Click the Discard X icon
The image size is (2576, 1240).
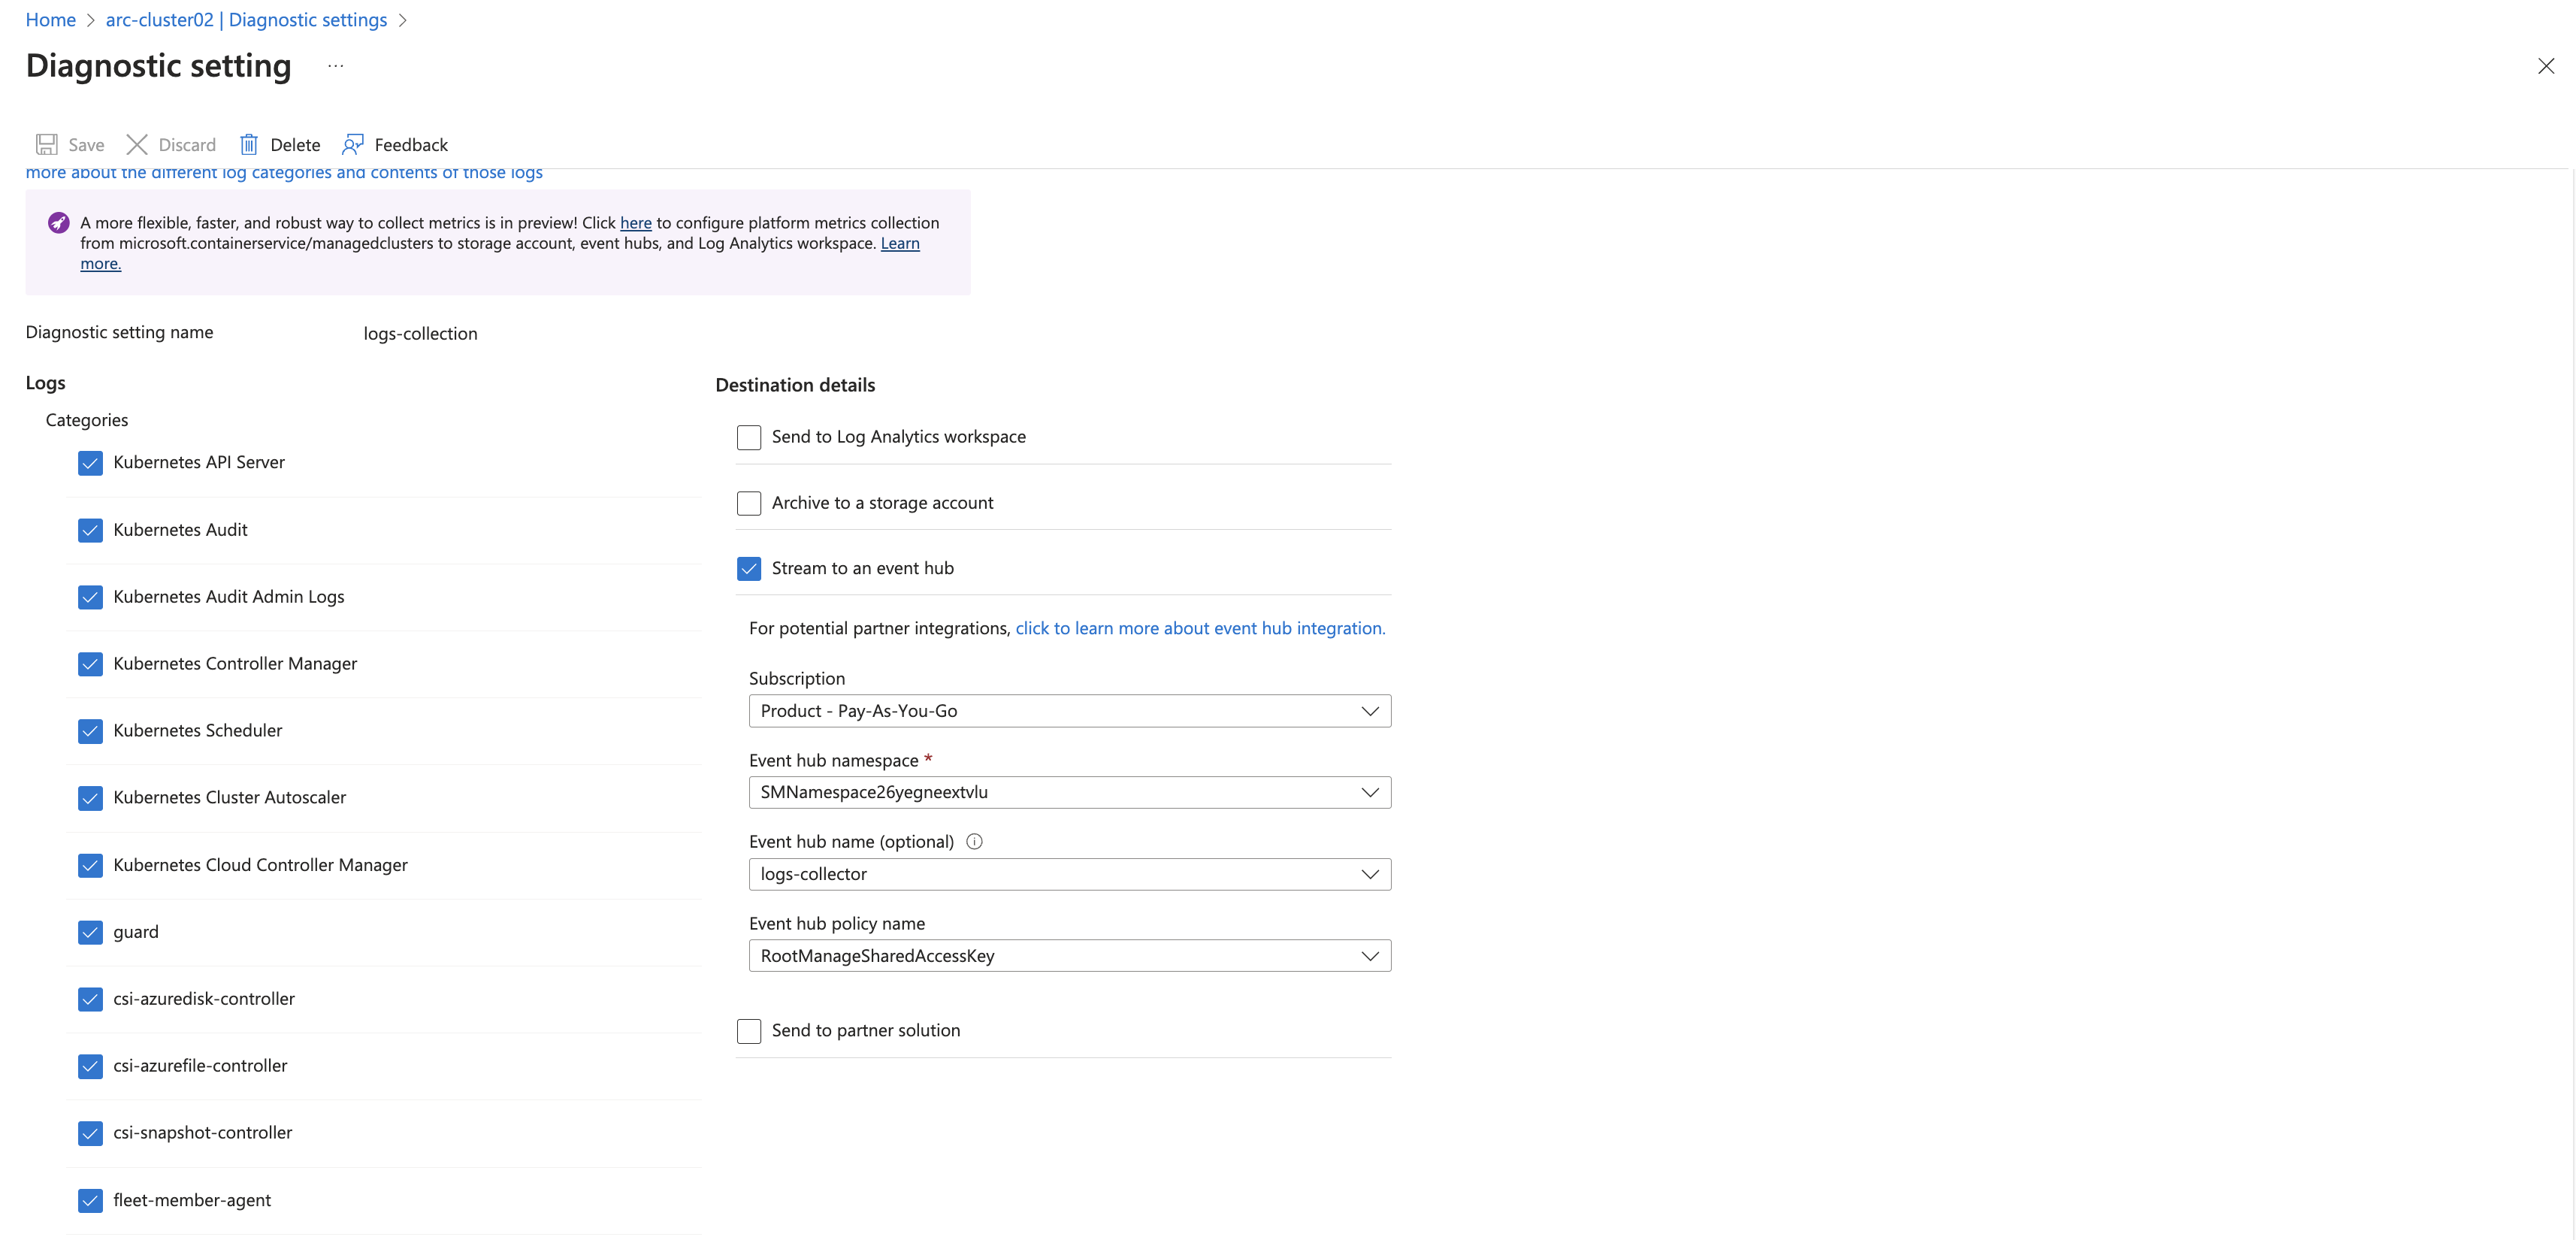click(x=137, y=144)
